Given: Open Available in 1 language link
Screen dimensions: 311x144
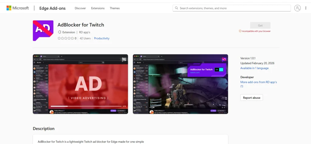Looking at the screenshot, I should click(255, 68).
